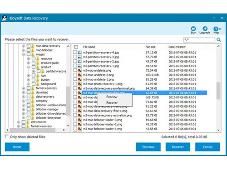Image resolution: width=227 pixels, height=170 pixels.
Task: Collapse the images folder node
Action: [24, 54]
